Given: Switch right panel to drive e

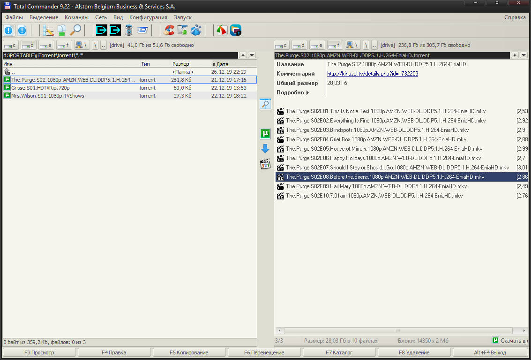Looking at the screenshot, I should (317, 45).
